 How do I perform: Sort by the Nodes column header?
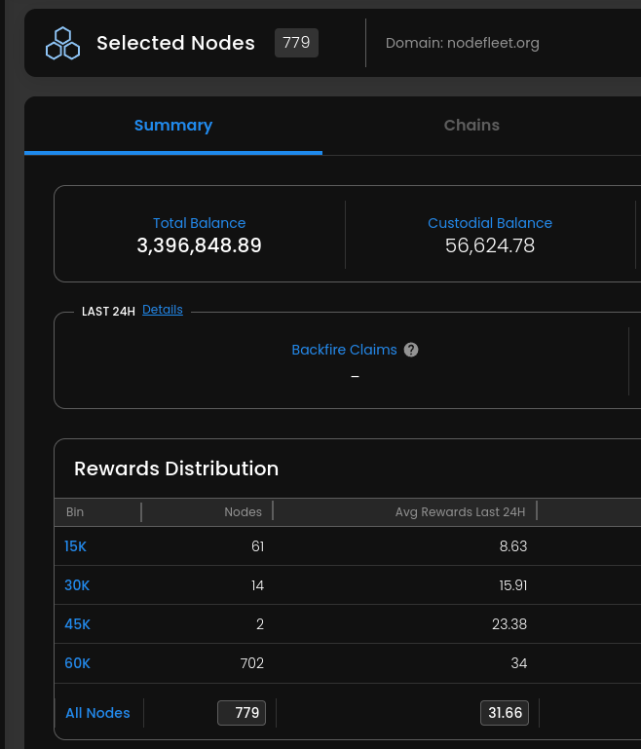(243, 512)
